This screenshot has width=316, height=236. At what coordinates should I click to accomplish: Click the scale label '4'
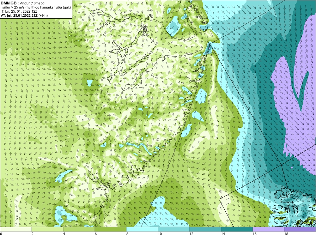[x=64, y=234]
